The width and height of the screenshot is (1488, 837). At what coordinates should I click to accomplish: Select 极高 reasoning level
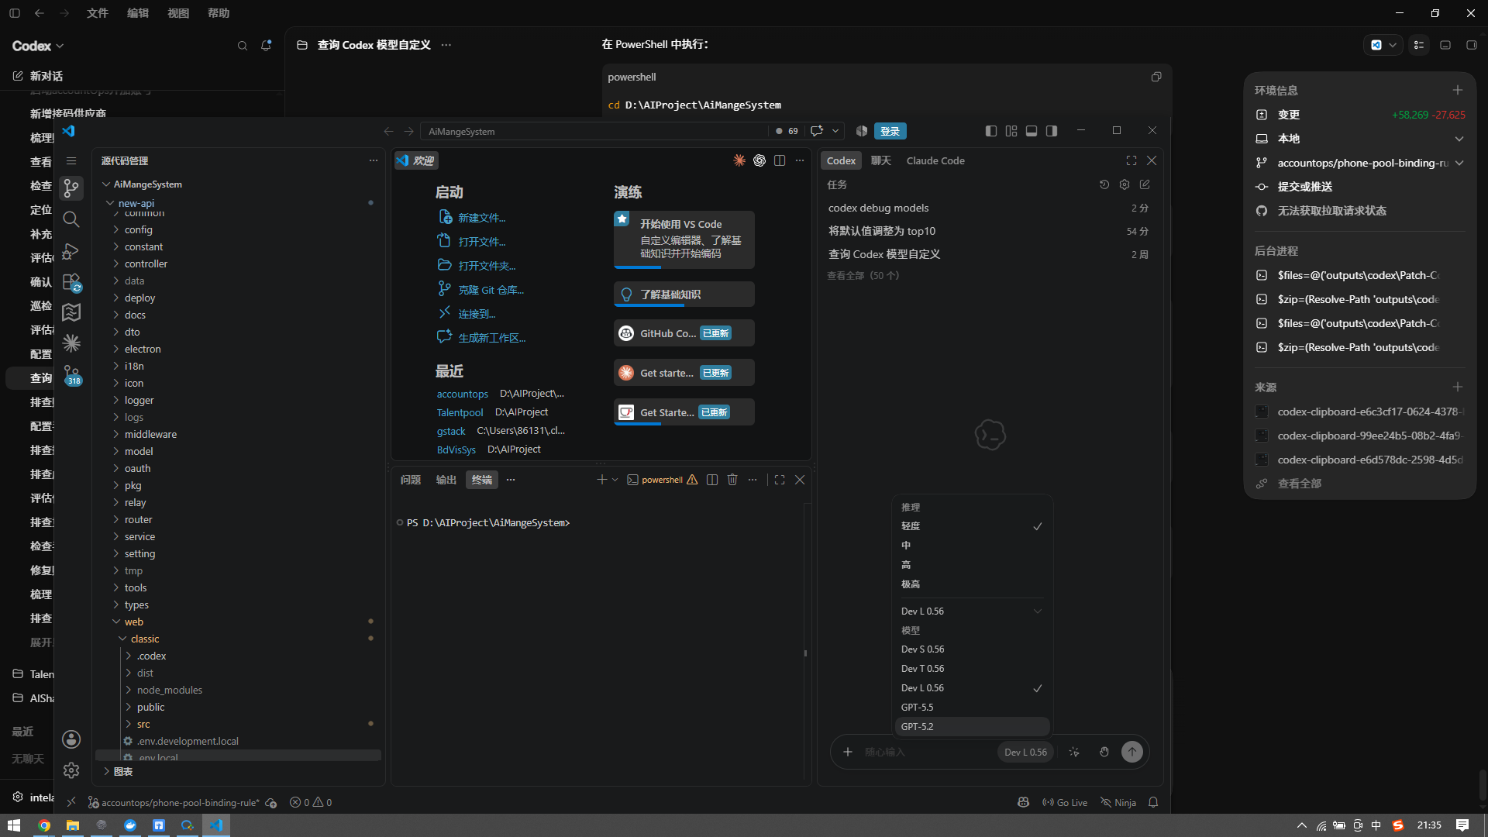click(972, 584)
